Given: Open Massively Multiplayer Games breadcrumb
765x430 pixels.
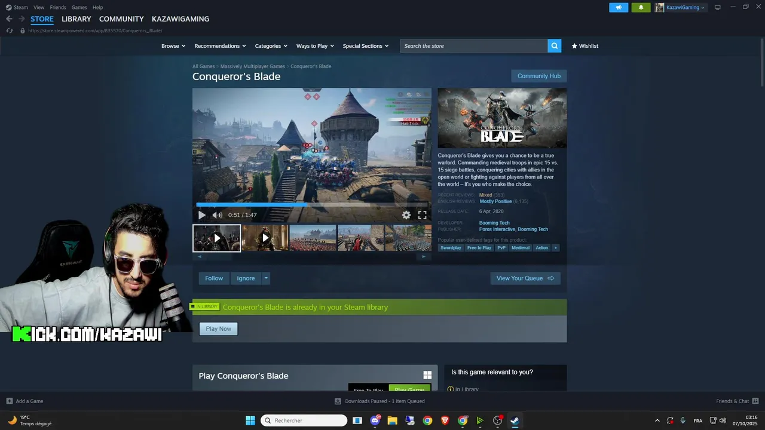Looking at the screenshot, I should tap(253, 66).
